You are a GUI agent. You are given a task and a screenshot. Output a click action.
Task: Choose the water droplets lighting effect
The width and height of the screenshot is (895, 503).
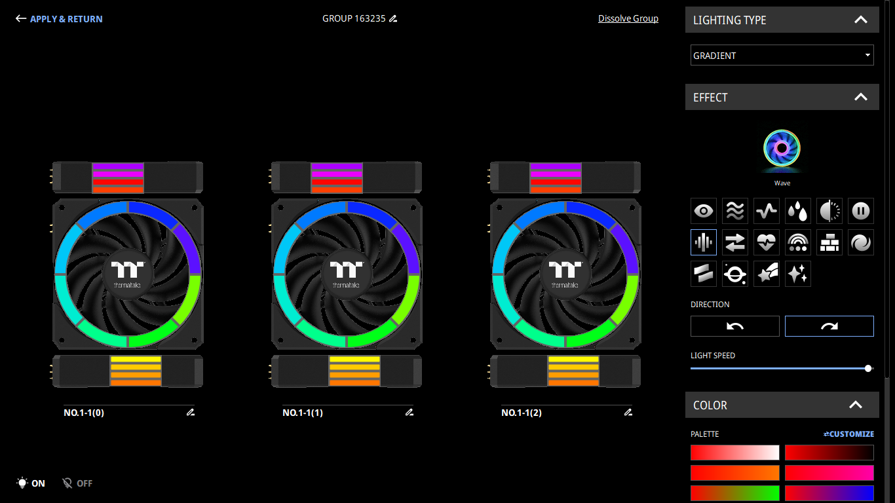click(798, 211)
